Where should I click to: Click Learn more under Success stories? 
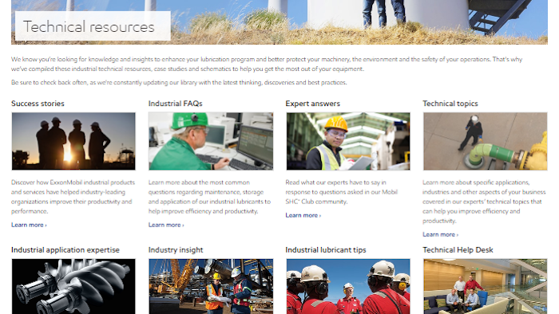pyautogui.click(x=29, y=225)
